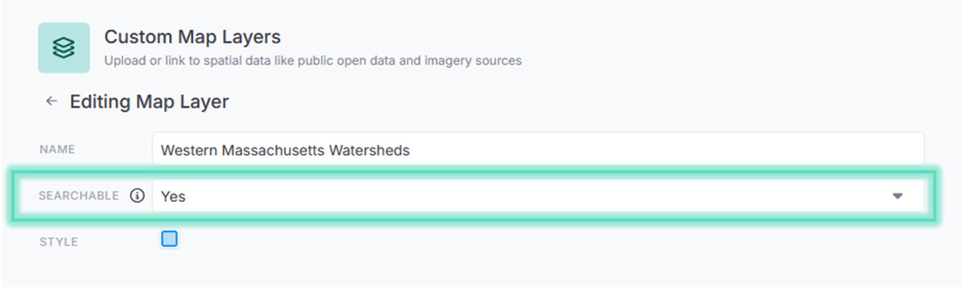Click the Custom Map Layers title

192,37
